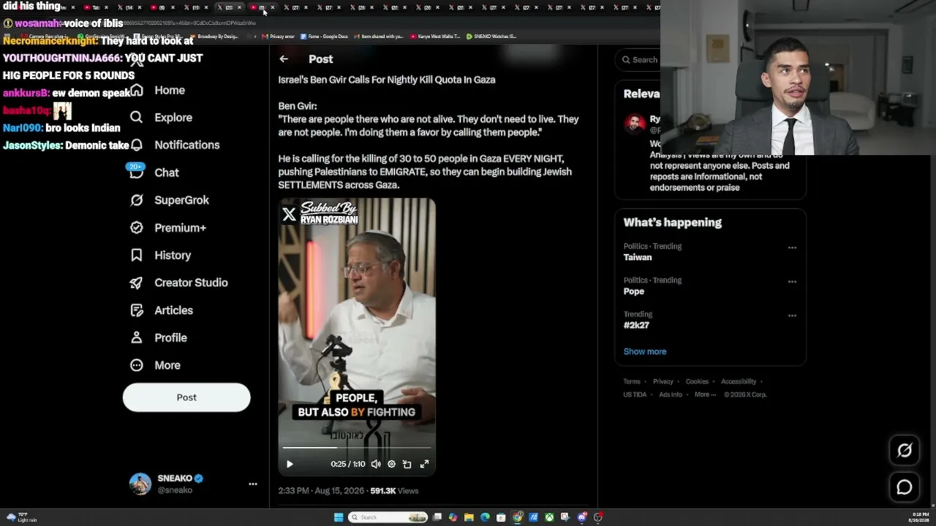Open options for Pope trend
The image size is (936, 526).
(x=792, y=281)
